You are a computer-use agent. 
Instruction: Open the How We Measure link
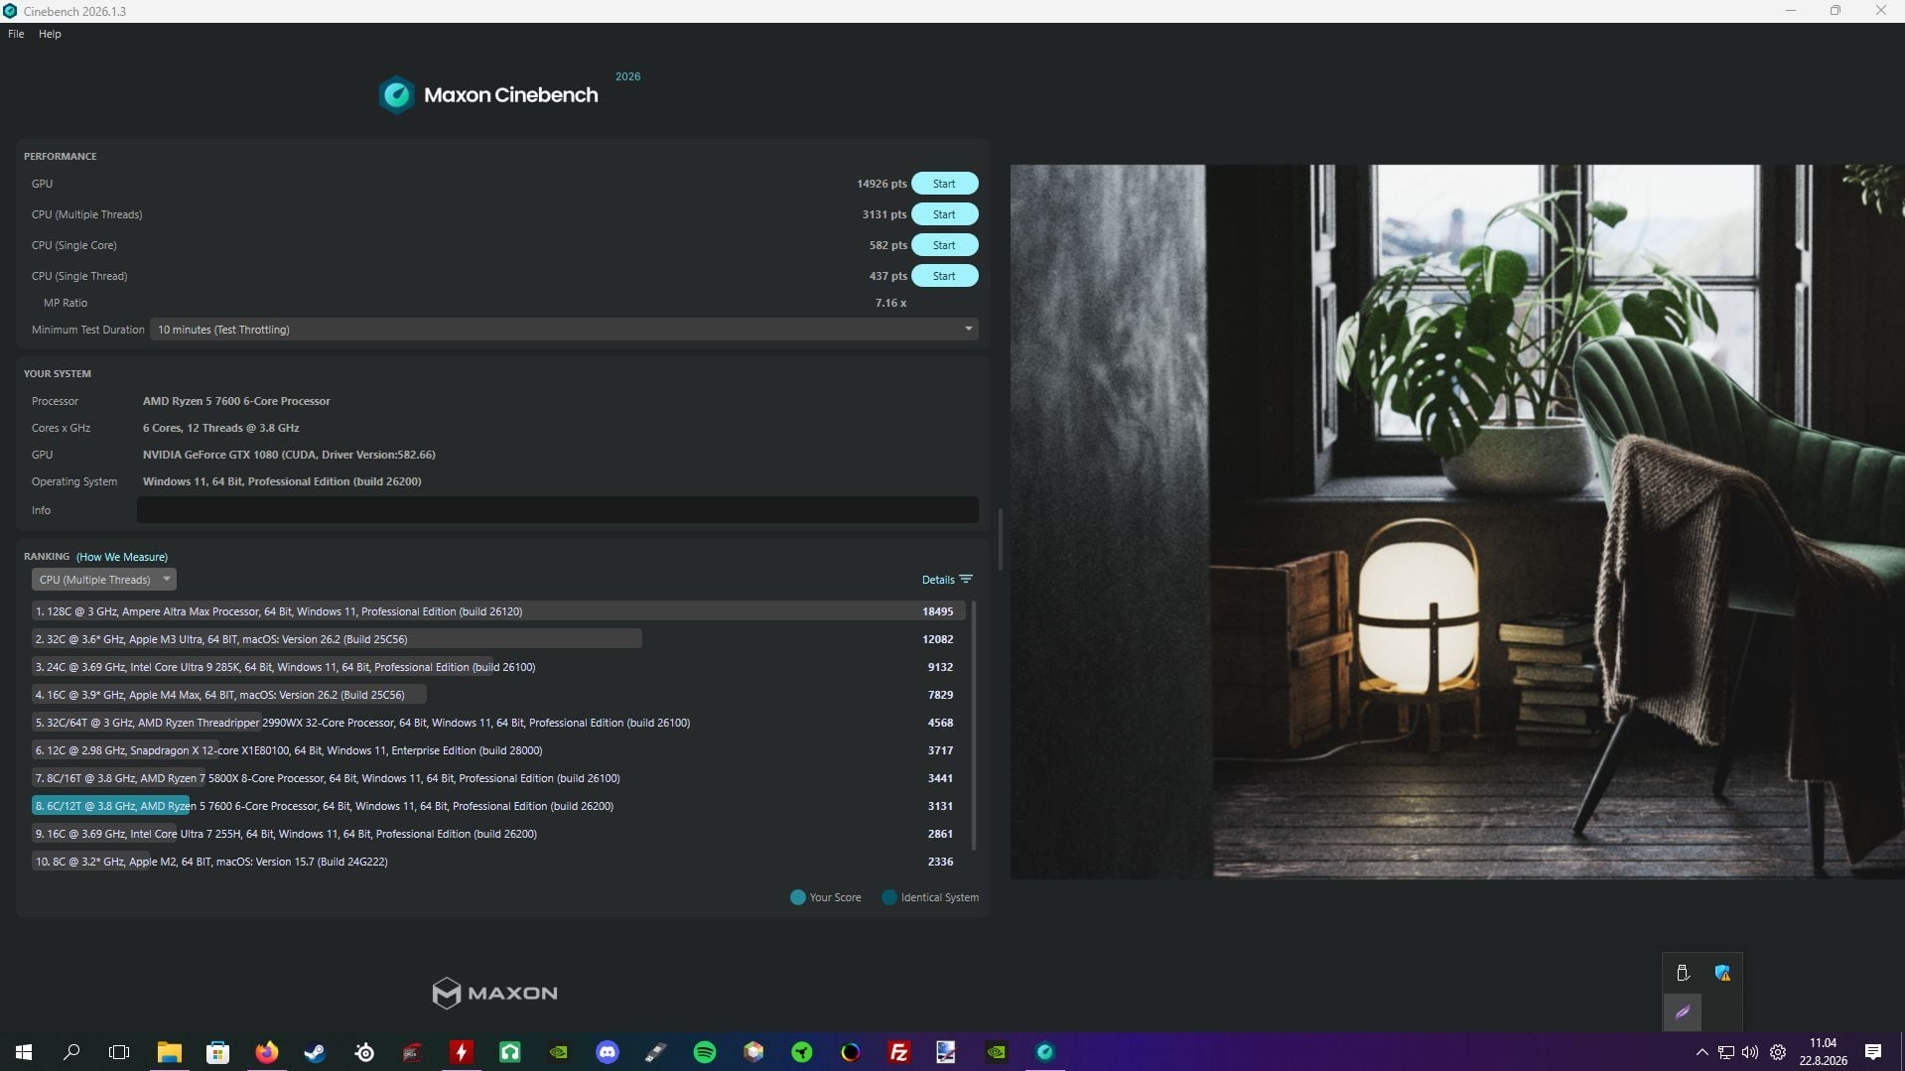122,557
